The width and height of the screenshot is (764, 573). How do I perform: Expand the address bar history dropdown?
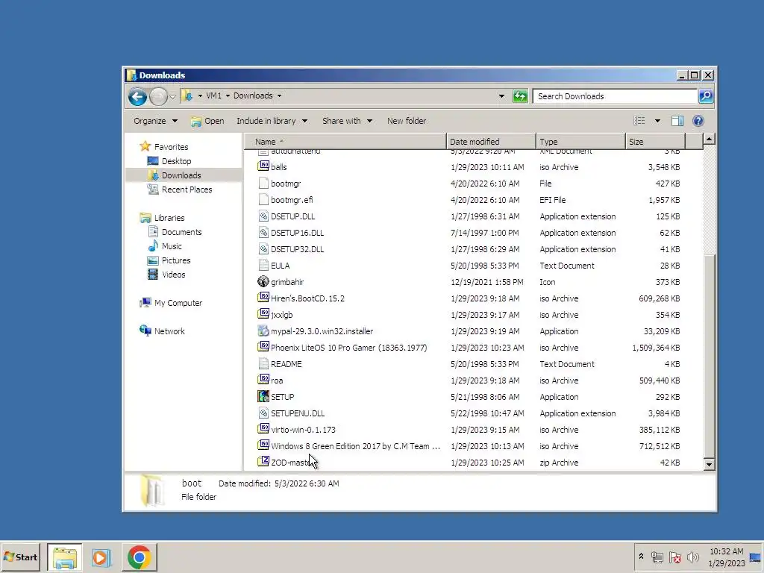(x=501, y=96)
